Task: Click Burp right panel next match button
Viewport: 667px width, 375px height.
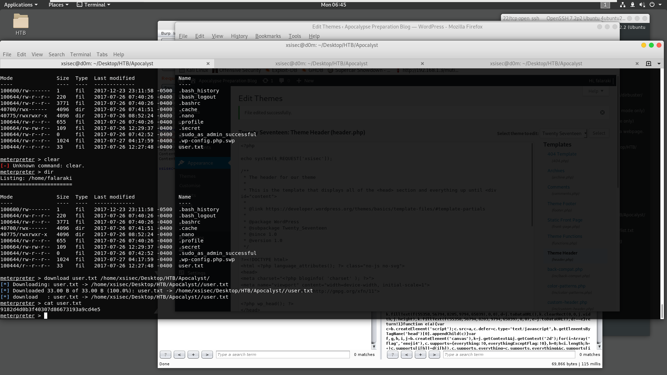Action: pyautogui.click(x=434, y=355)
